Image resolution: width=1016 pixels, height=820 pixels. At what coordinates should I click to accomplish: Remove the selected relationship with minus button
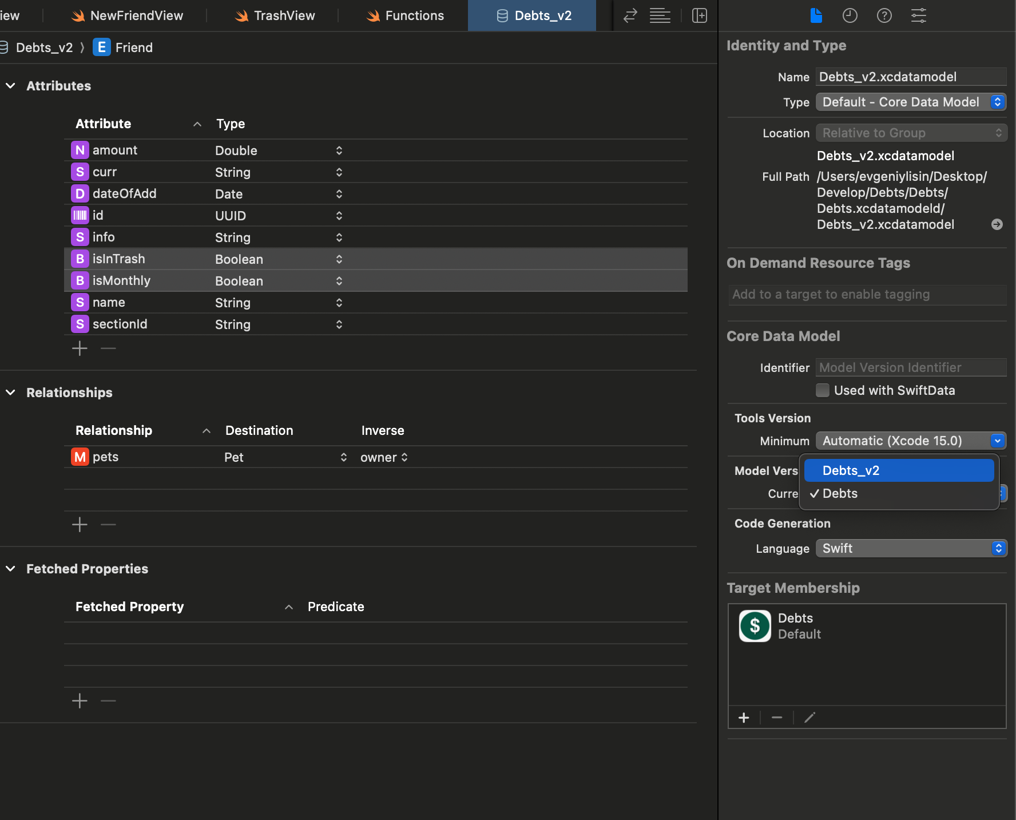pyautogui.click(x=108, y=524)
